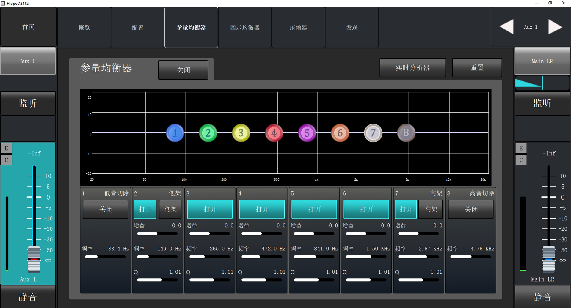Screen dimensions: 571x308
Task: Switch to the 概览 overview tab
Action: [84, 27]
